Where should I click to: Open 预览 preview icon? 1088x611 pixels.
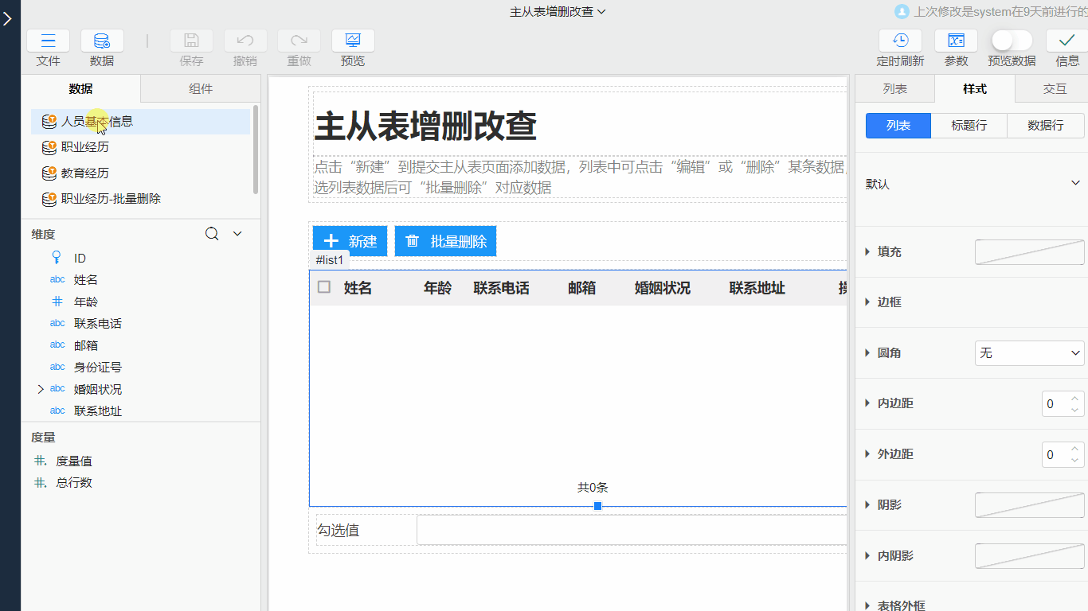[353, 41]
